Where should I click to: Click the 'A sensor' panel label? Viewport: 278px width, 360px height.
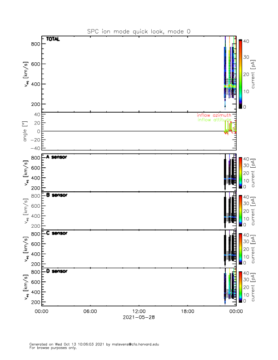[57, 157]
